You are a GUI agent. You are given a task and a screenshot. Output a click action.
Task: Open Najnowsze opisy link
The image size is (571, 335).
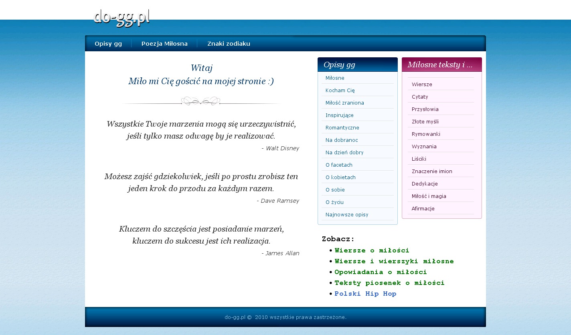(347, 214)
